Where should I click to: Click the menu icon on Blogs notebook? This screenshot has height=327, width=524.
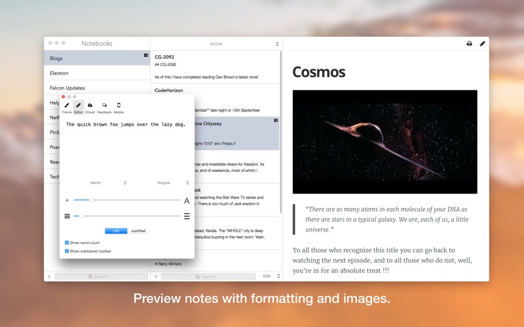click(x=146, y=56)
